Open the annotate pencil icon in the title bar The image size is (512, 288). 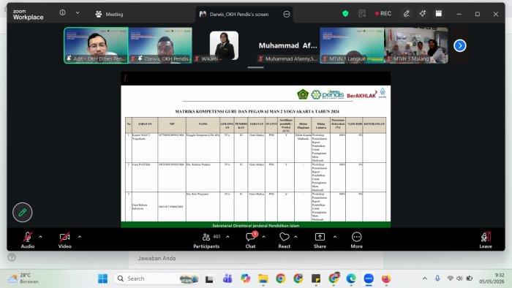click(x=406, y=13)
